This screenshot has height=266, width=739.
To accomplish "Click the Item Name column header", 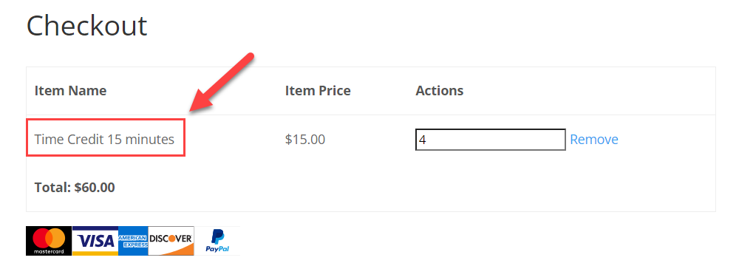I will tap(71, 91).
